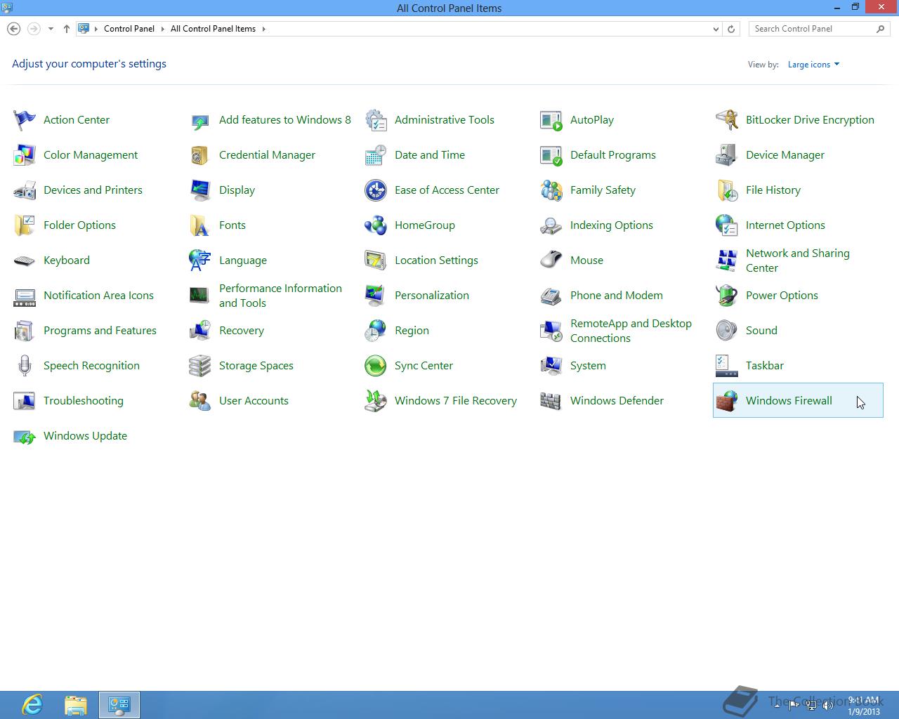Click the search magnifier icon

(880, 29)
